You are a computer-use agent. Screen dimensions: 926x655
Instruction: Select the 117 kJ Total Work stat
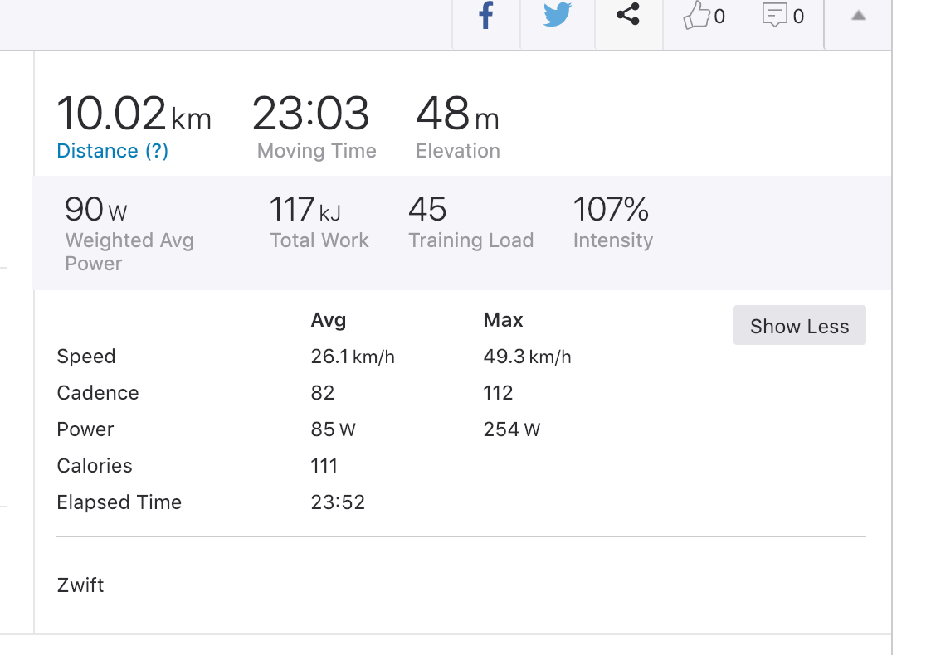click(x=305, y=211)
